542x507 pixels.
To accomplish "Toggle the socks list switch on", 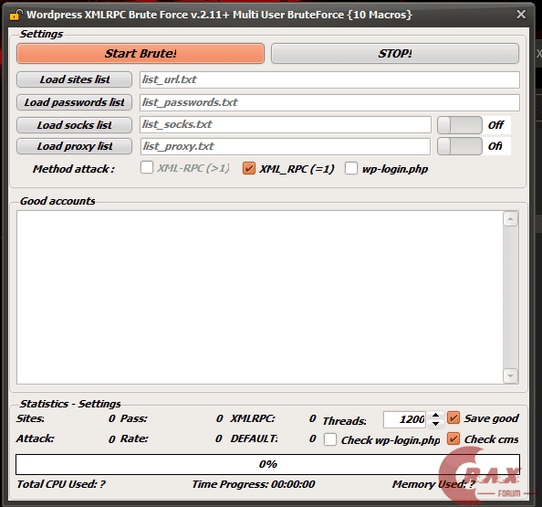I will (459, 125).
